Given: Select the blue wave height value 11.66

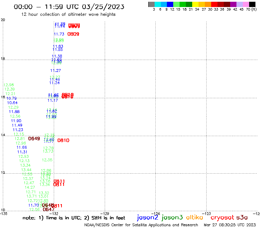Looking at the screenshot, I should [x=21, y=147].
